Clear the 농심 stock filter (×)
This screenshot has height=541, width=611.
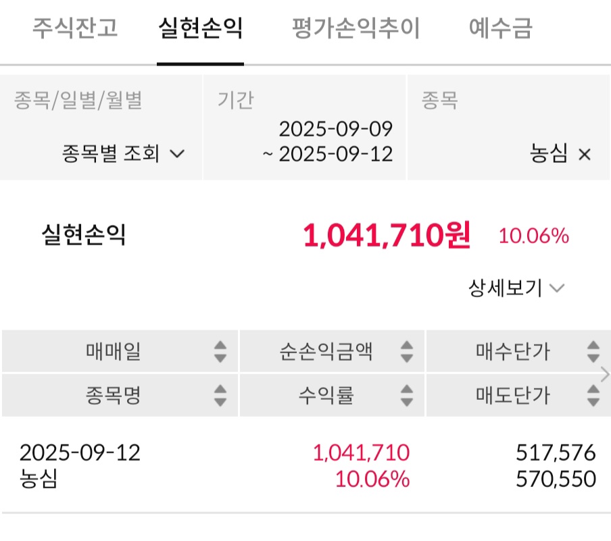(585, 155)
